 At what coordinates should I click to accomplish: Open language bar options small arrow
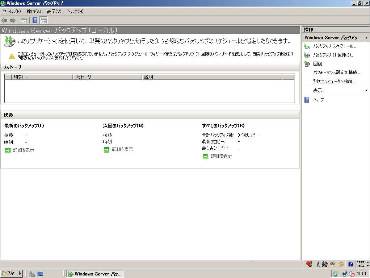coord(367,266)
